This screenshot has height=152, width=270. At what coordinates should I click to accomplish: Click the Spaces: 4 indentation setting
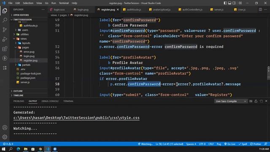point(191,144)
